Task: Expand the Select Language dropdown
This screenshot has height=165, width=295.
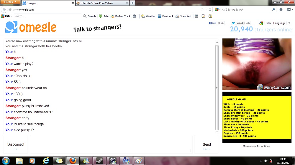Action: (x=273, y=23)
